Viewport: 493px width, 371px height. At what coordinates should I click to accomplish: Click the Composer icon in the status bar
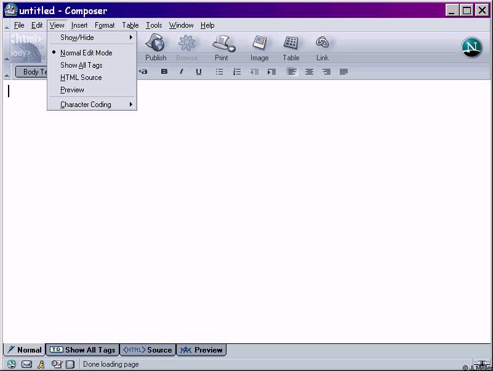click(x=57, y=364)
